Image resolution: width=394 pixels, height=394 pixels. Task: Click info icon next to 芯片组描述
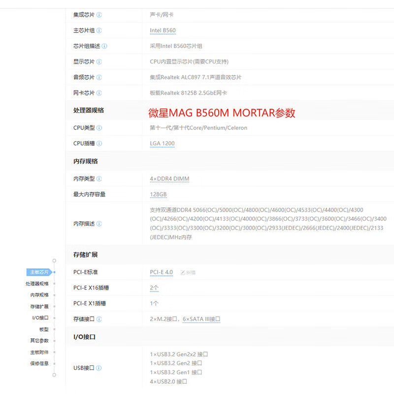click(104, 46)
